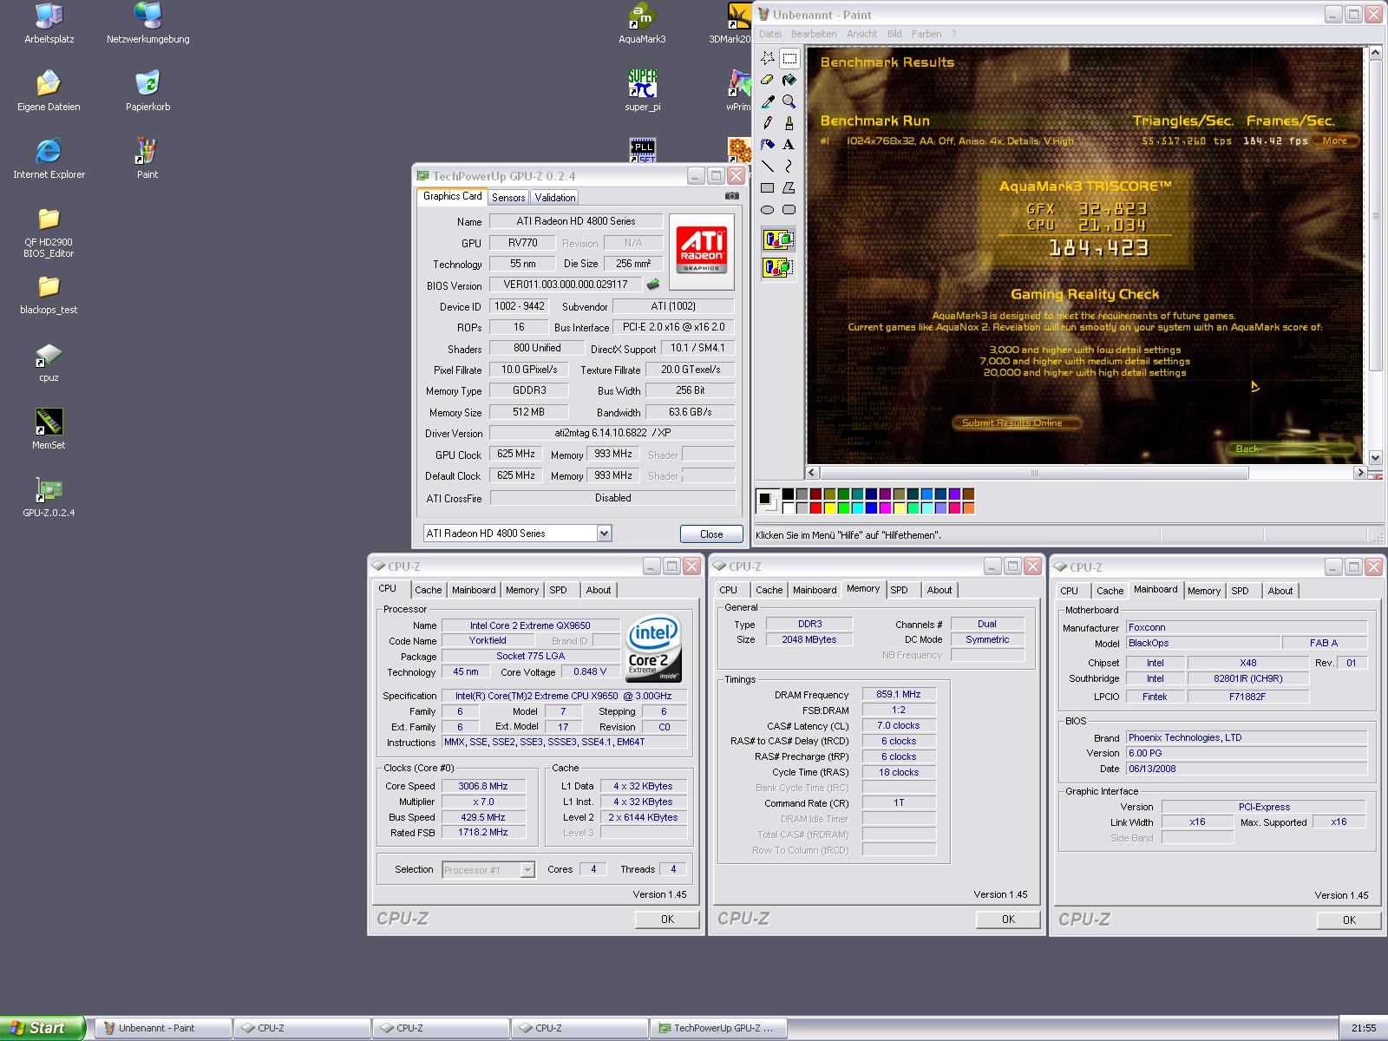The width and height of the screenshot is (1388, 1041).
Task: Open the graphics card selector dropdown in GPU-Z
Action: (605, 534)
